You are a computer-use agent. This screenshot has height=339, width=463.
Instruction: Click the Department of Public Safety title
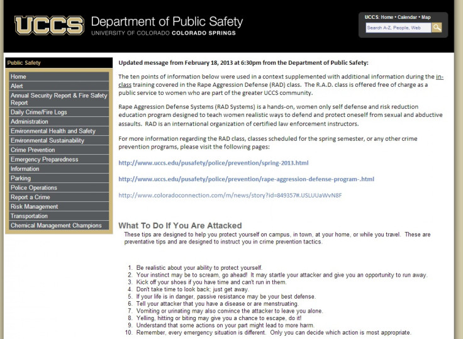pyautogui.click(x=167, y=21)
